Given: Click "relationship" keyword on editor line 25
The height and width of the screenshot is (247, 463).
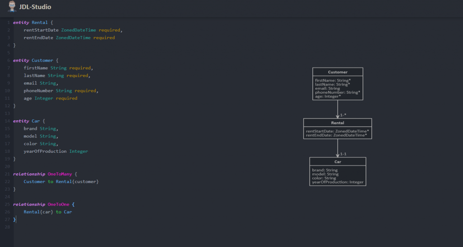Looking at the screenshot, I should [29, 204].
